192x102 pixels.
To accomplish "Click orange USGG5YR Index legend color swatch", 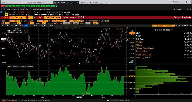I will click(9, 32).
